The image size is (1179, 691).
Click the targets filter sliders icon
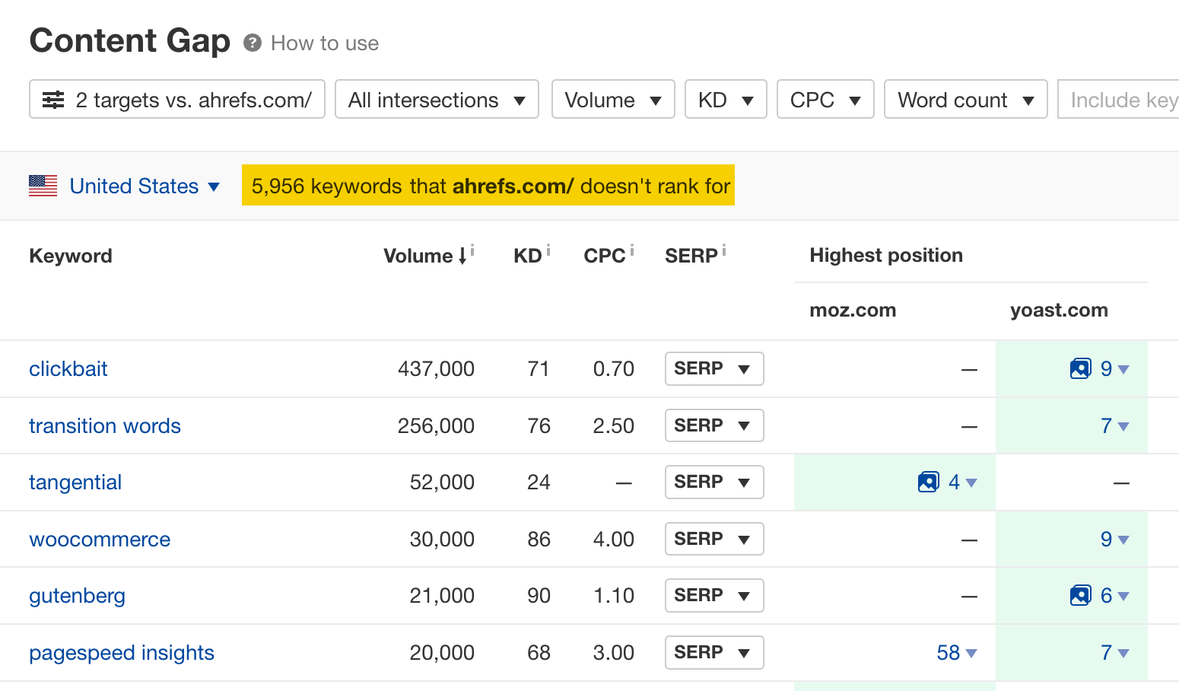point(53,100)
